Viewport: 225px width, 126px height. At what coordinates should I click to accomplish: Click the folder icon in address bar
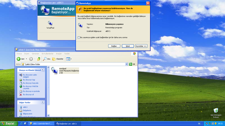coord(23,64)
